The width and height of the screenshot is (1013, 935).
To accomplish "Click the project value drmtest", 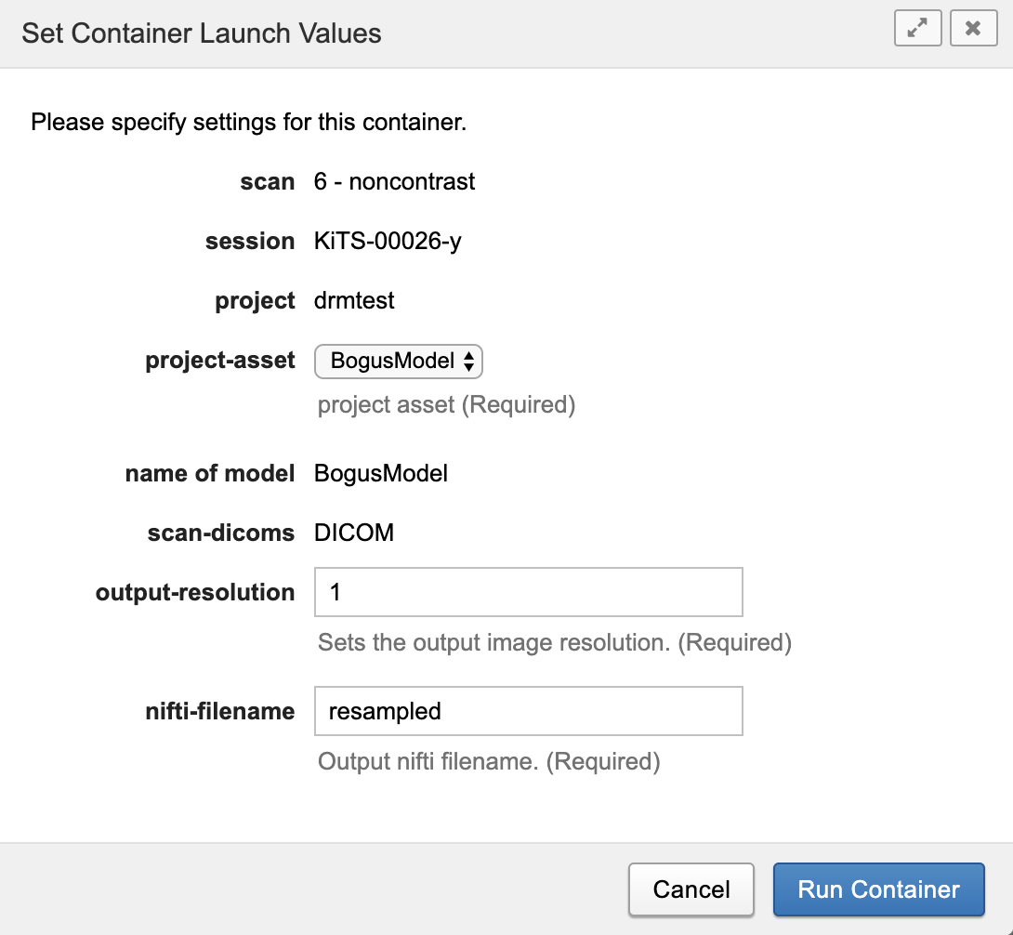I will (354, 301).
